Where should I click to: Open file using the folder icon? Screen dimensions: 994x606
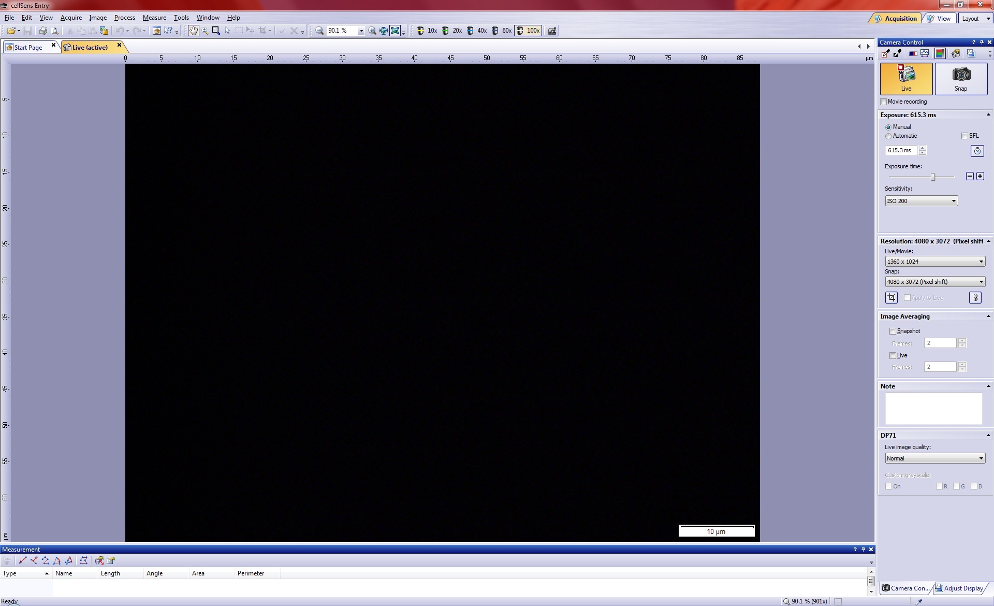tap(11, 31)
